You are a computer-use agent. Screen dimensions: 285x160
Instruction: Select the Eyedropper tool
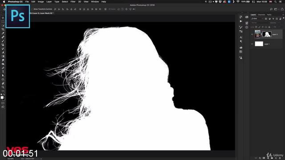click(x=3, y=33)
